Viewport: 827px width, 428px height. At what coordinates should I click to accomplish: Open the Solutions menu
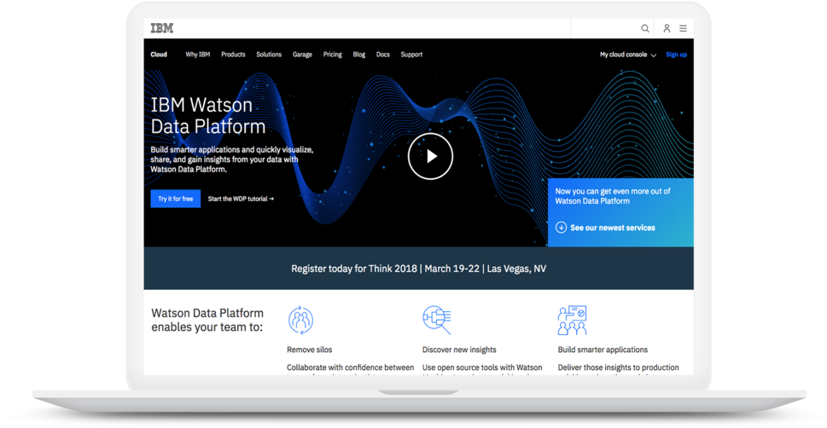point(269,55)
